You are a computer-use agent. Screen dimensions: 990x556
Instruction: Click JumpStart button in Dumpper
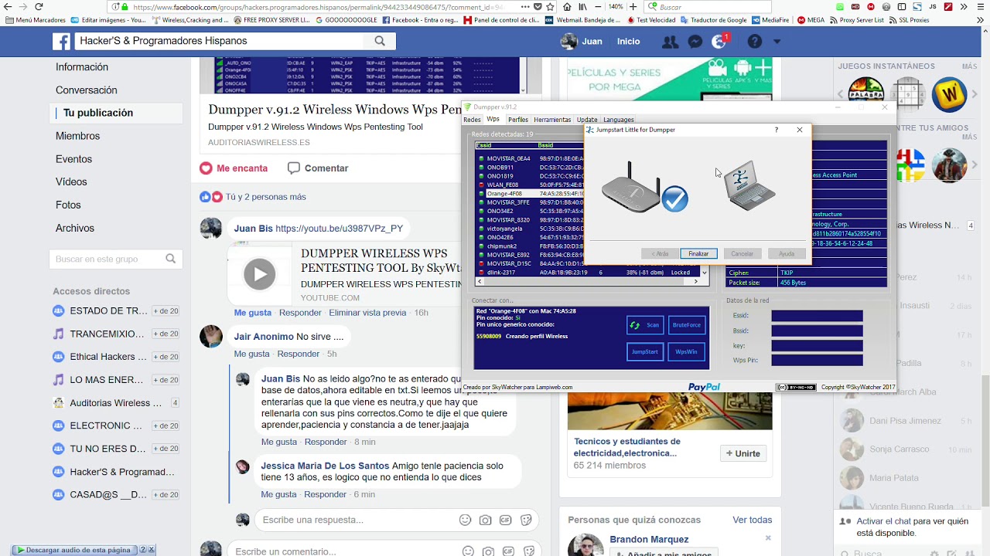(645, 351)
